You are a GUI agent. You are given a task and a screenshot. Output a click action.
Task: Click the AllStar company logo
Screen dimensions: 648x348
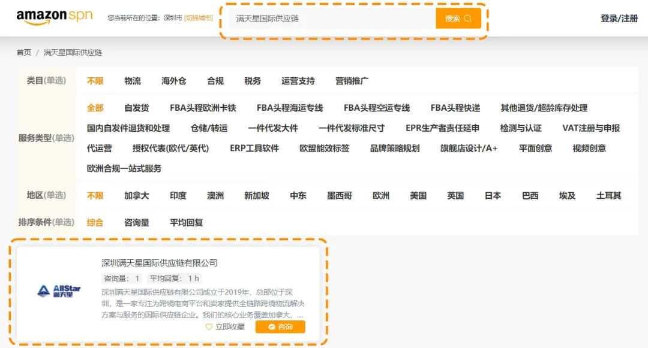60,290
